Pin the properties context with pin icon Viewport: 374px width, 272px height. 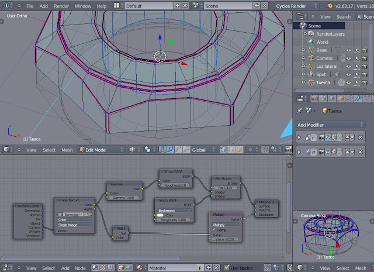300,110
